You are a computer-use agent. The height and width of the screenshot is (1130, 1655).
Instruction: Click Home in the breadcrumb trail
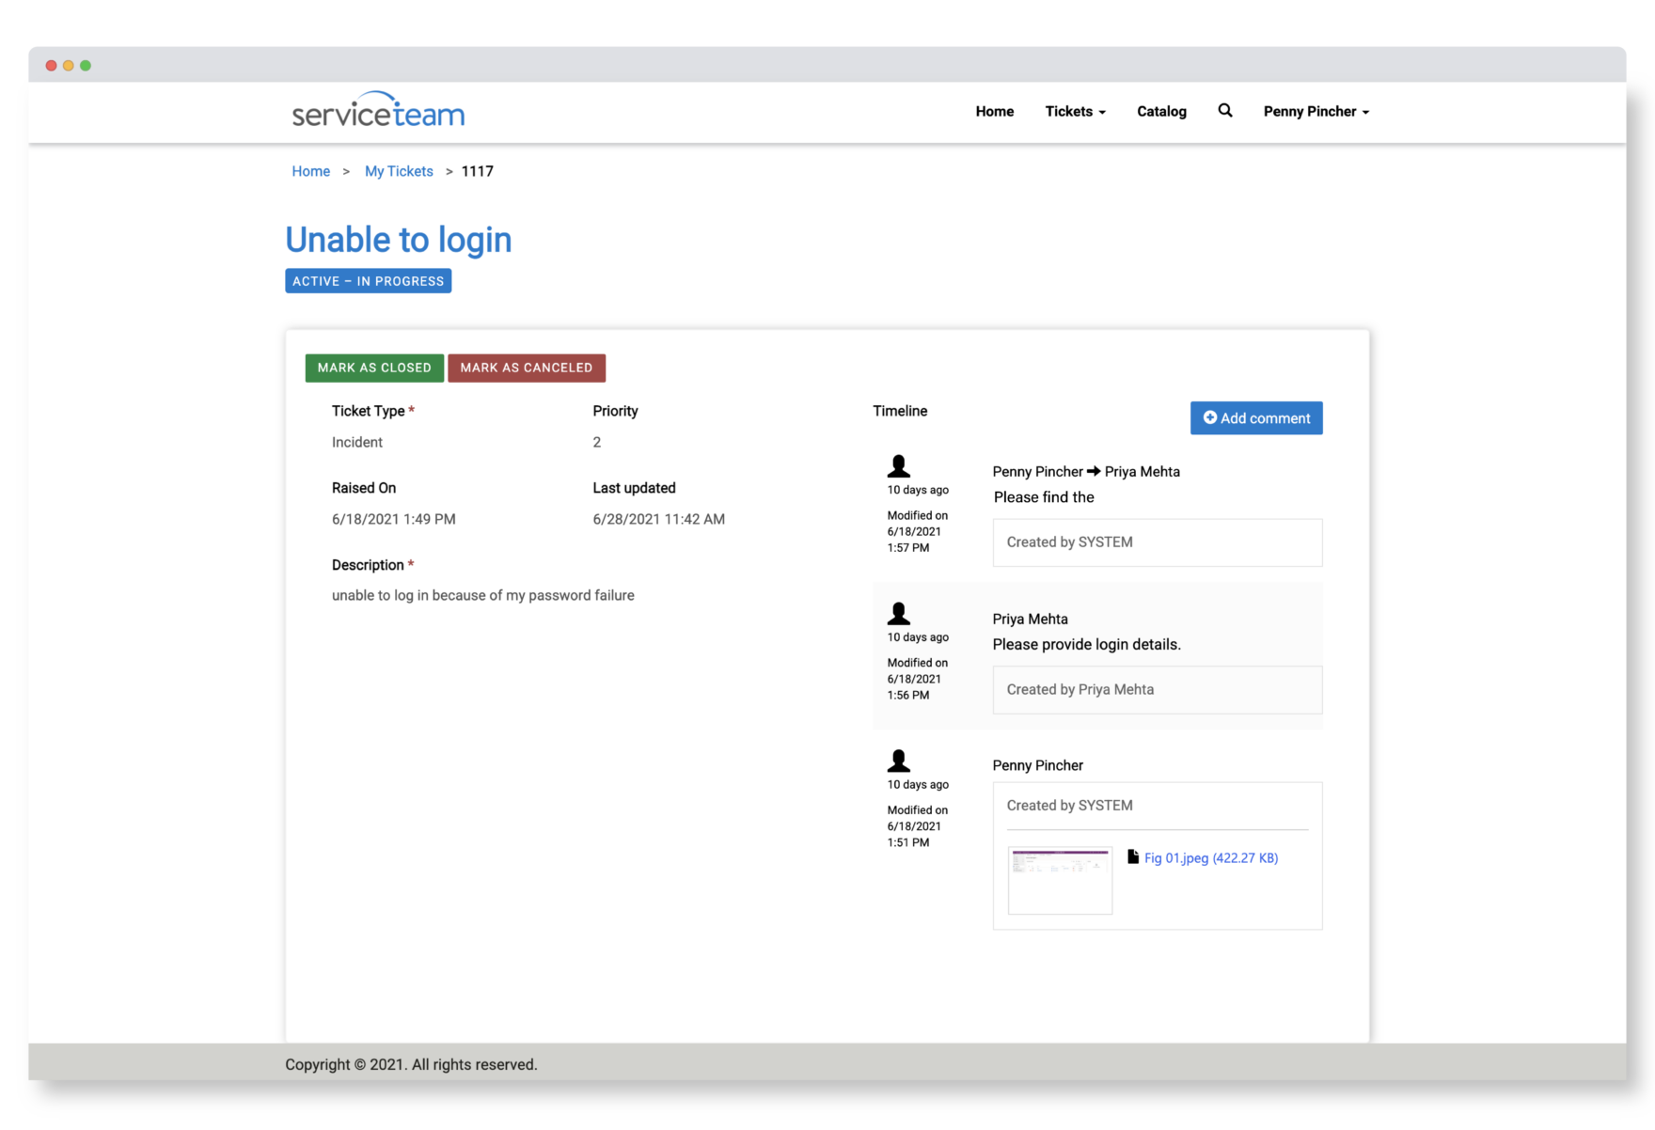tap(310, 171)
